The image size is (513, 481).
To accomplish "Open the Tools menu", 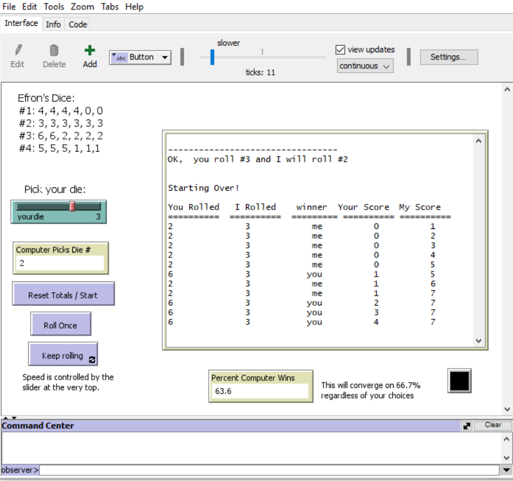I will (54, 6).
